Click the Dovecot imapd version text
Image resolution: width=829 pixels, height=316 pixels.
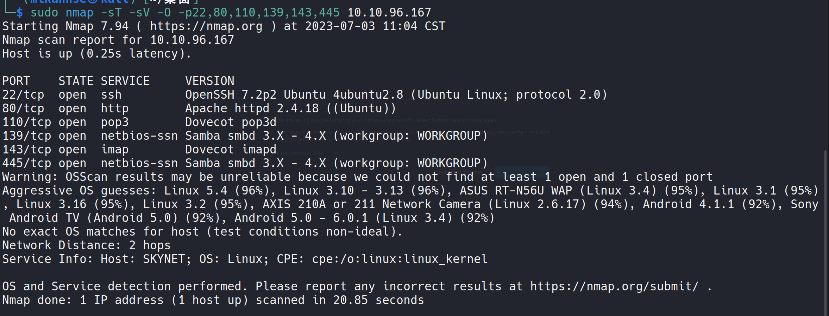[x=231, y=150]
